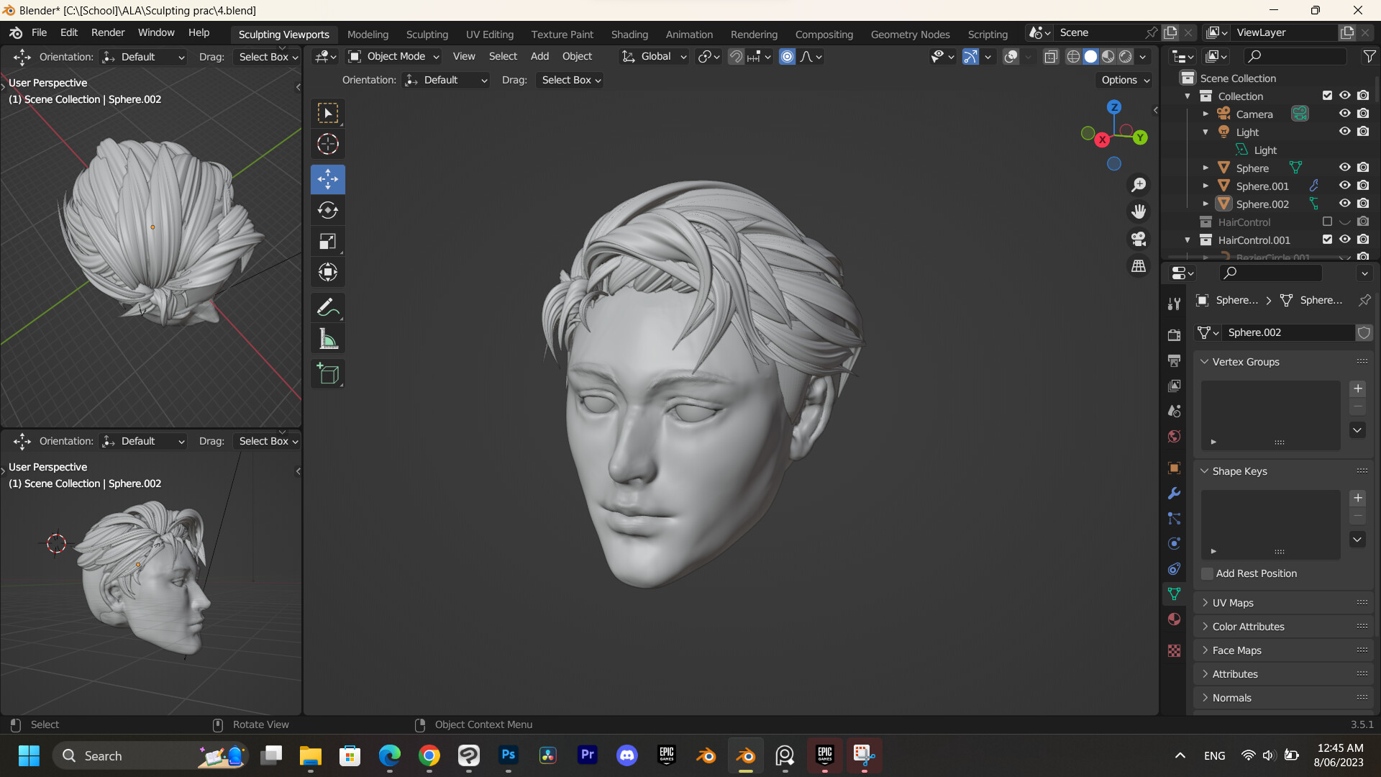1381x777 pixels.
Task: Click the Options button in the viewport header
Action: click(x=1124, y=80)
